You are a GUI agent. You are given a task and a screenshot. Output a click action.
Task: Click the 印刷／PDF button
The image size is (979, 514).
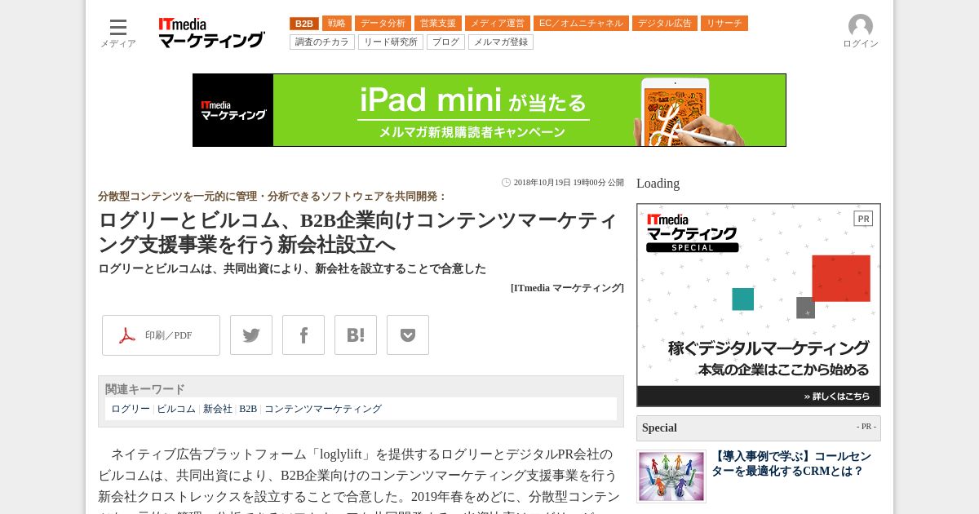click(x=161, y=335)
